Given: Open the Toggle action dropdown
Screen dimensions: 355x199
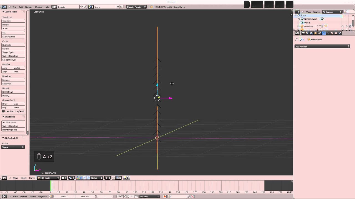Looking at the screenshot, I should pos(13,147).
